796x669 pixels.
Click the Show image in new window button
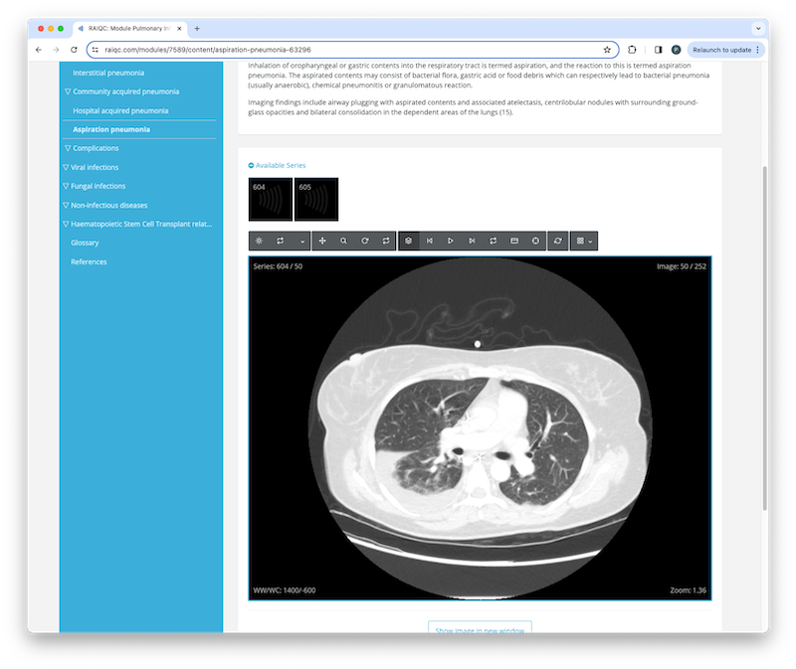click(x=480, y=627)
